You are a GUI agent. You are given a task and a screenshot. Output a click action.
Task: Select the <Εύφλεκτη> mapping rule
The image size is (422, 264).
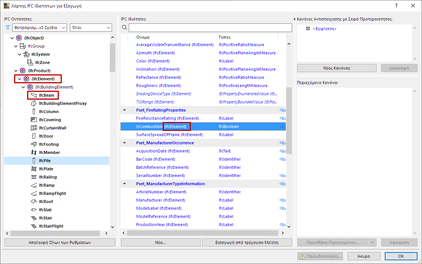(x=325, y=29)
